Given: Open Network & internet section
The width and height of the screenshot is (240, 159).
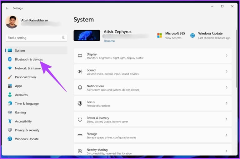Looking at the screenshot, I should point(37,68).
